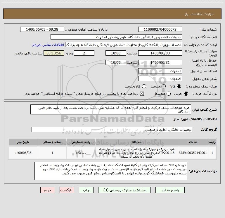Click the buyer organization name field
Viewport: 225px width, 218px height.
pos(116,37)
